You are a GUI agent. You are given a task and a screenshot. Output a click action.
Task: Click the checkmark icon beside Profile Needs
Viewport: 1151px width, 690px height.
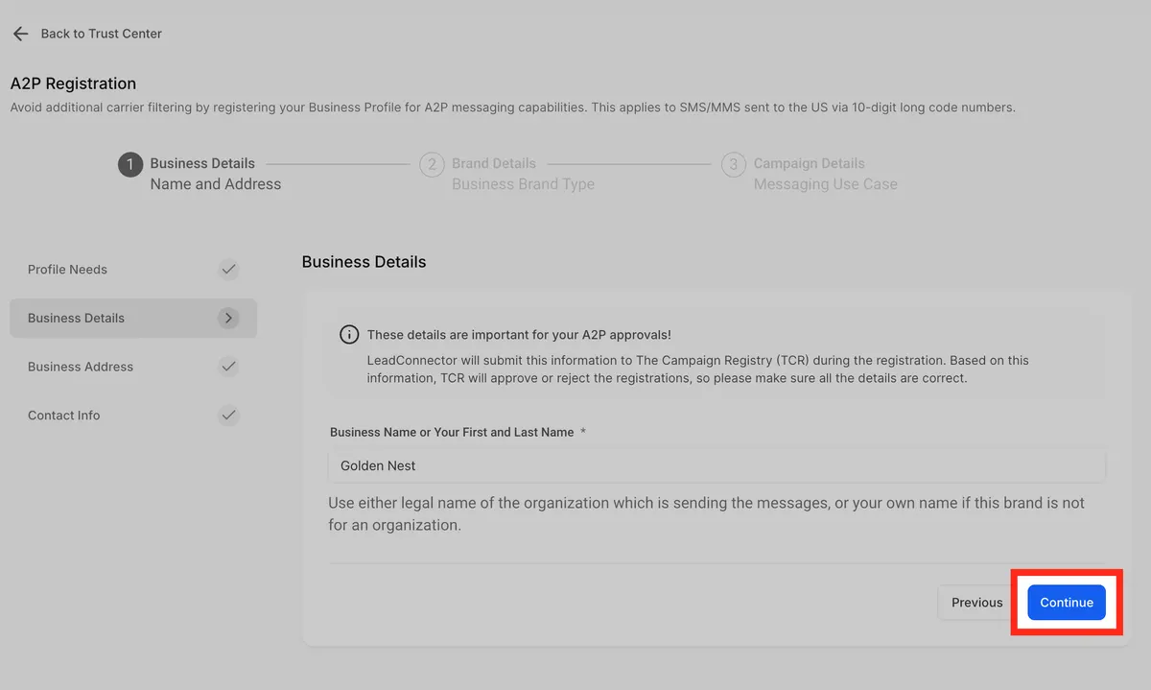(x=228, y=270)
